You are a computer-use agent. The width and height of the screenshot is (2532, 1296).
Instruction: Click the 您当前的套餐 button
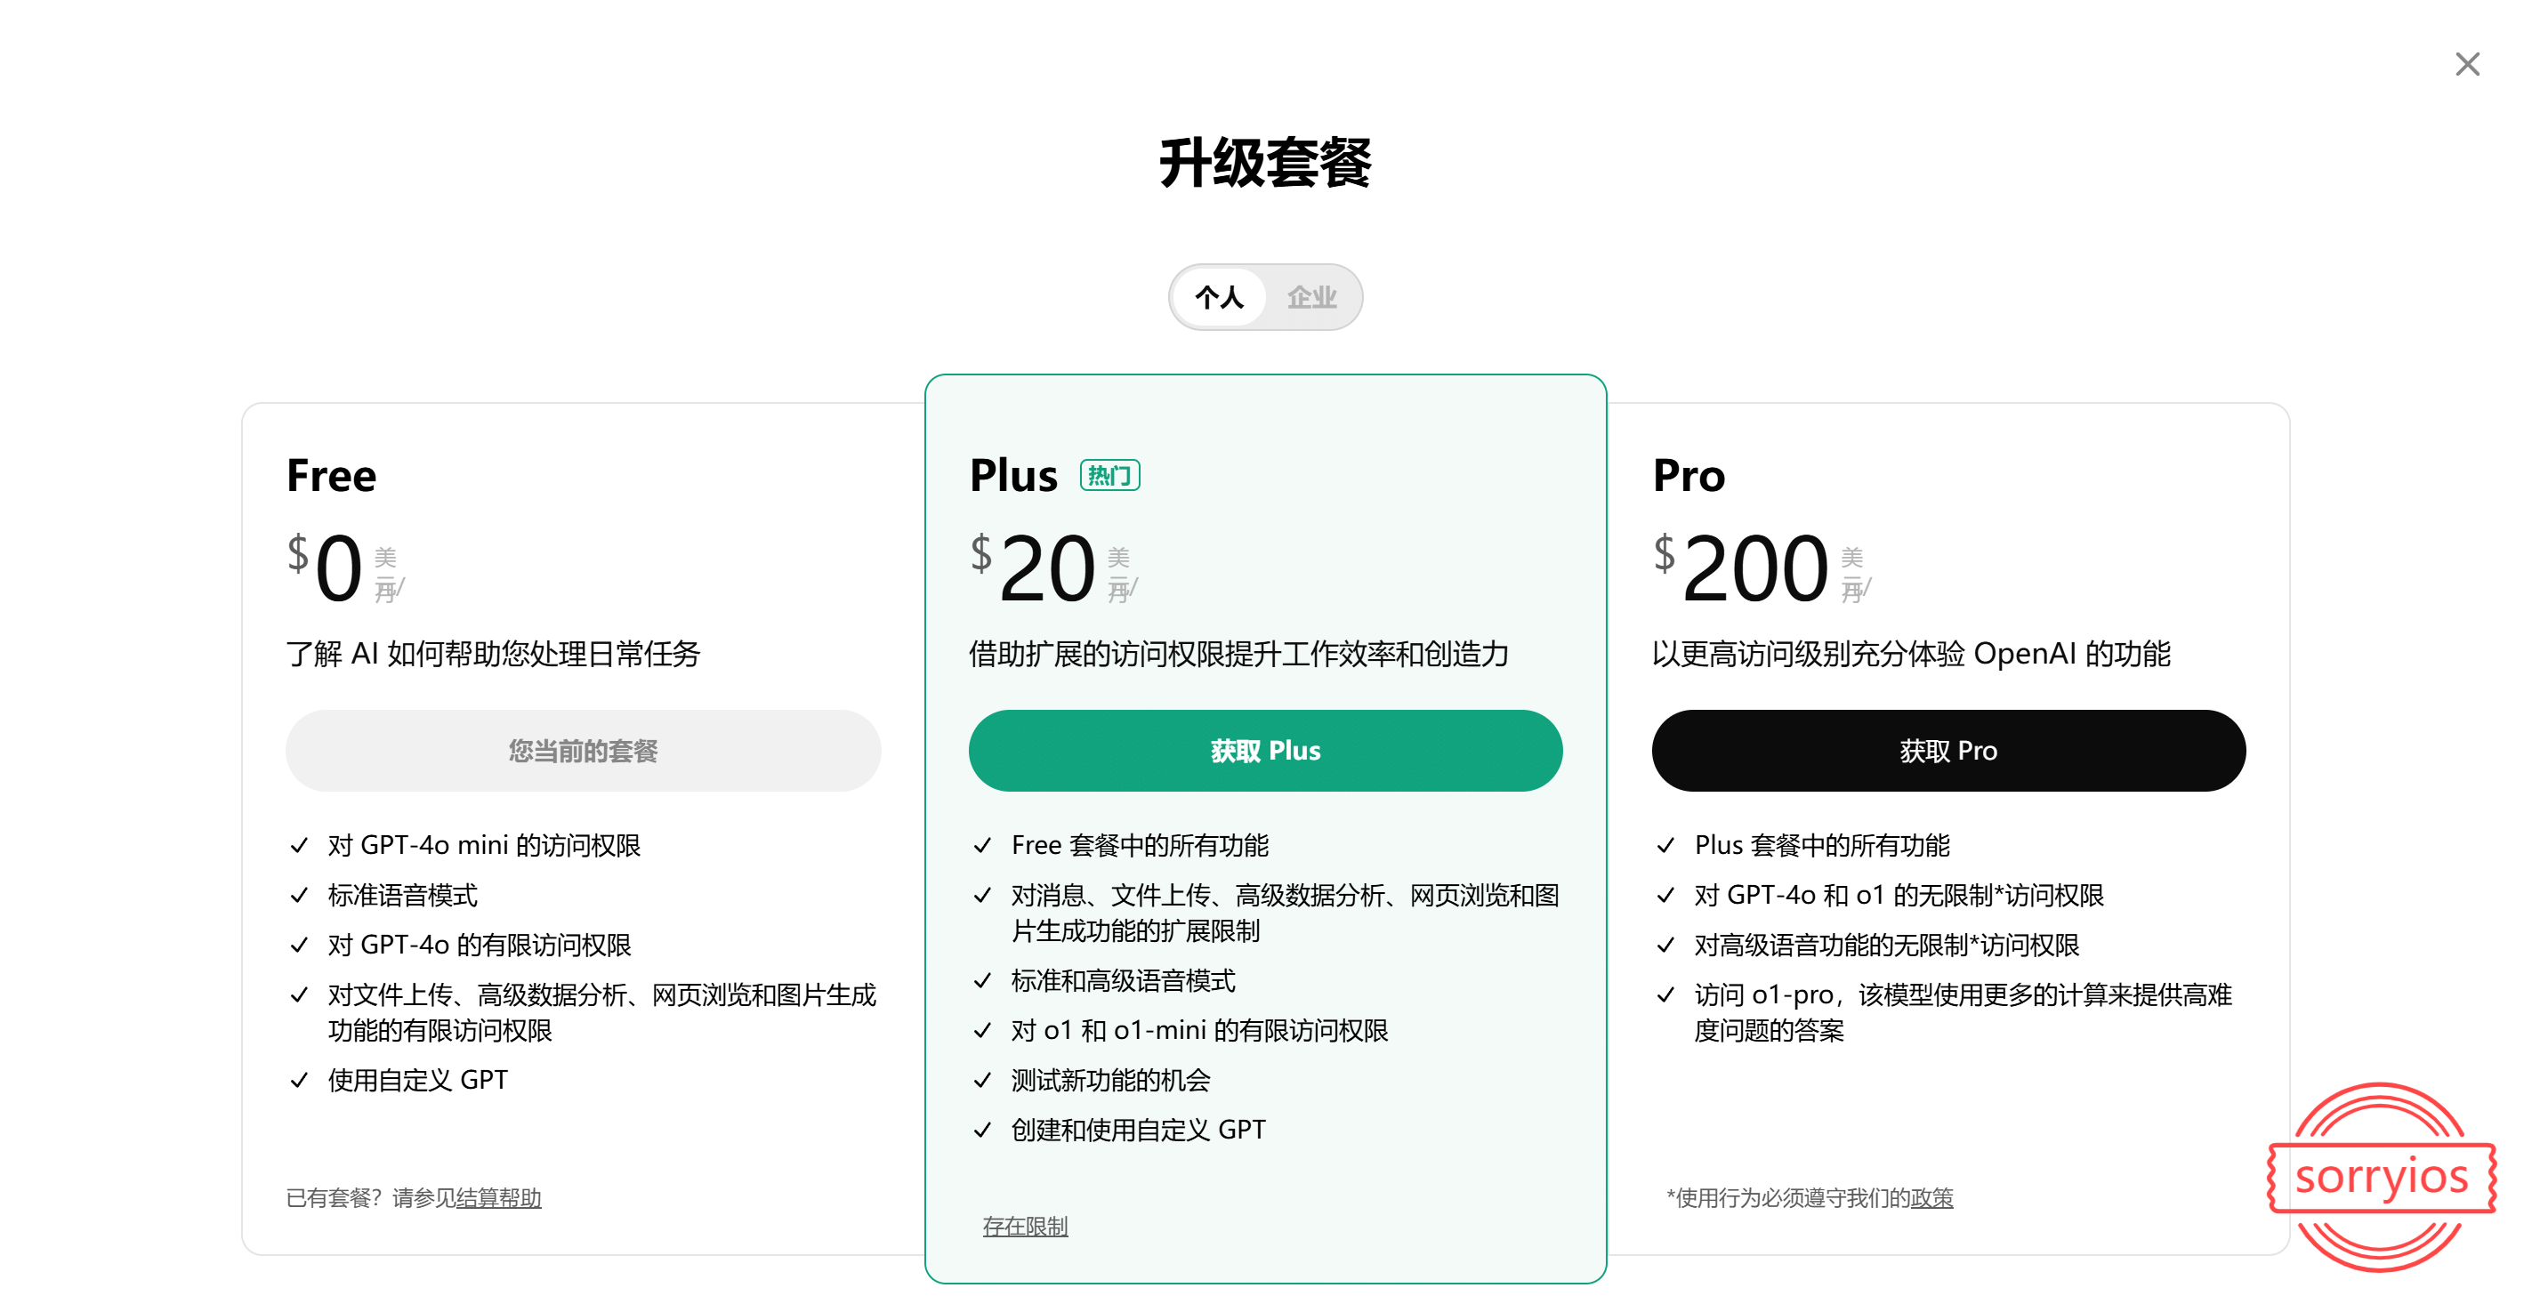583,750
